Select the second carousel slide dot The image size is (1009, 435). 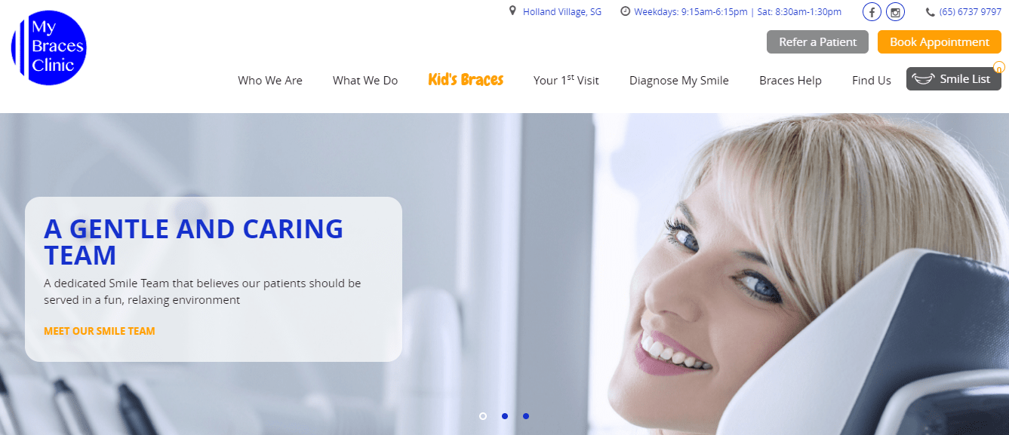[505, 416]
